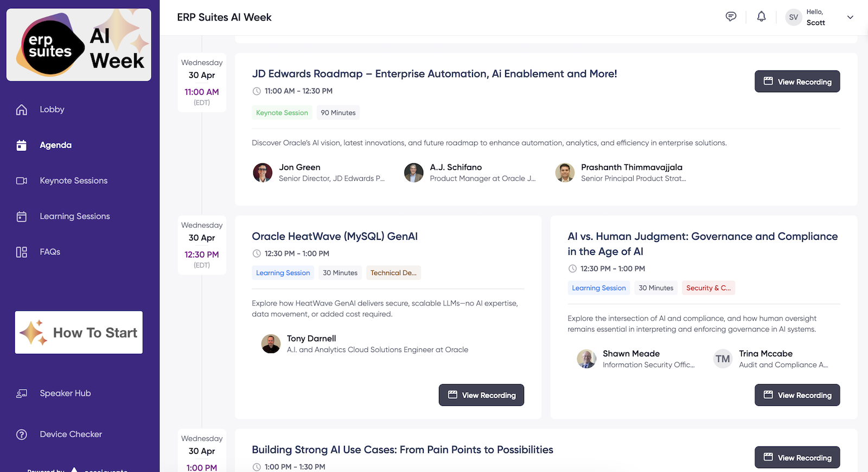This screenshot has height=472, width=868.
Task: Open Device Checker
Action: click(71, 435)
